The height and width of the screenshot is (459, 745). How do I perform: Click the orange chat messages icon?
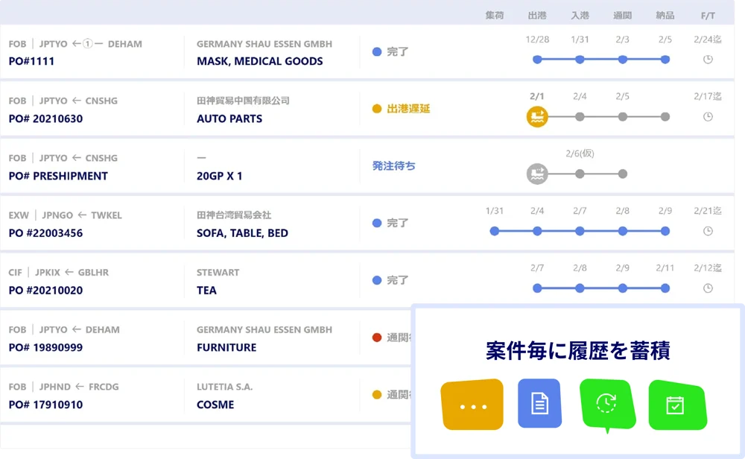[x=472, y=405]
